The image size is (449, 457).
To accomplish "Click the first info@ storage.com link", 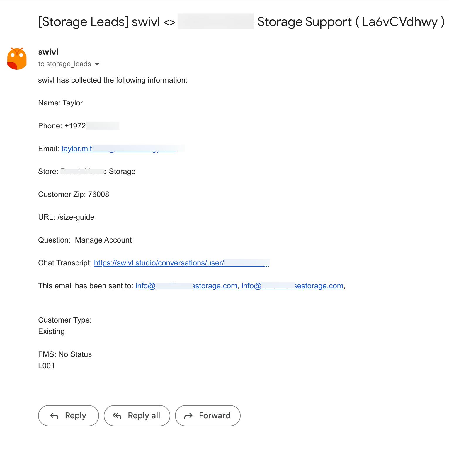I will [186, 286].
